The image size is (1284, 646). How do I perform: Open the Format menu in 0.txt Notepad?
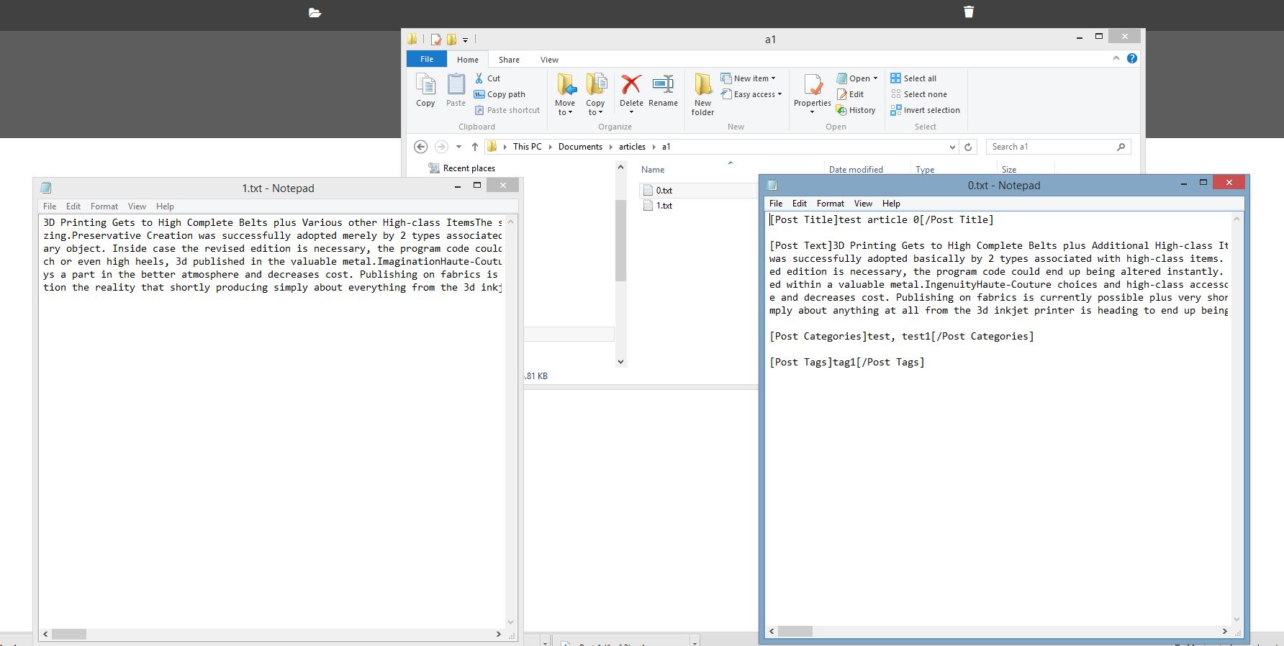(830, 204)
